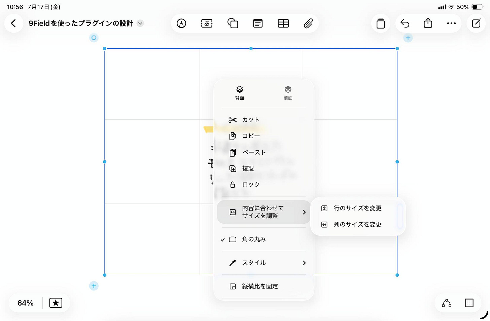Open the shapes tool in toolbar
Image resolution: width=490 pixels, height=321 pixels.
(233, 24)
